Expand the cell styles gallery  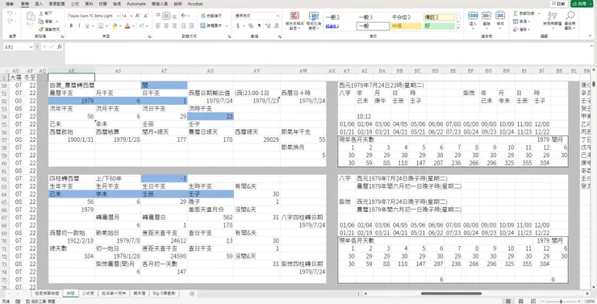[458, 28]
